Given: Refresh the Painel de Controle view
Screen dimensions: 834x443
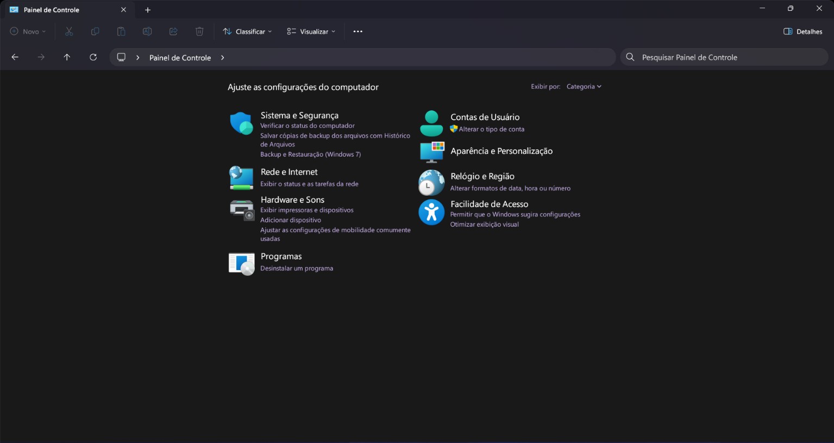Looking at the screenshot, I should point(93,57).
